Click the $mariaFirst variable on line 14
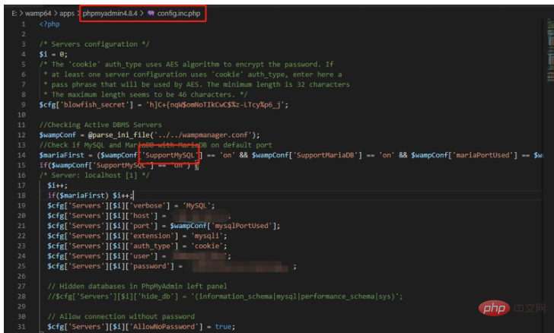This screenshot has width=554, height=333. pos(62,155)
